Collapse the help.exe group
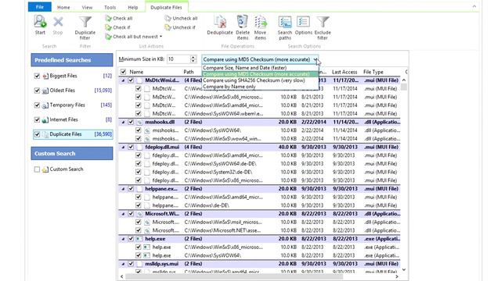 click(123, 239)
